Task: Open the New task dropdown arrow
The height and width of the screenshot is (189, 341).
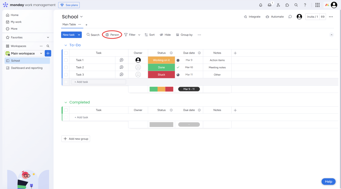Action: click(79, 35)
